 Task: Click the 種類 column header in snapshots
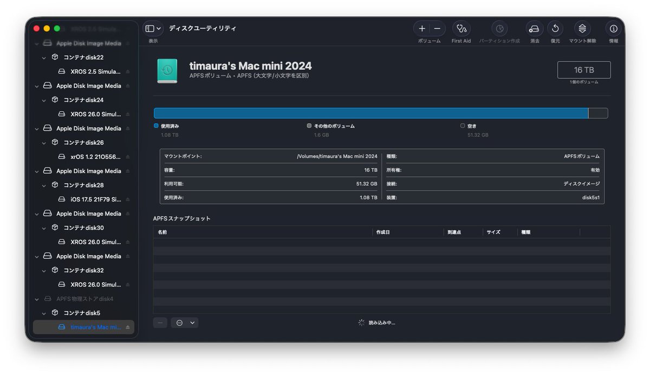(549, 232)
